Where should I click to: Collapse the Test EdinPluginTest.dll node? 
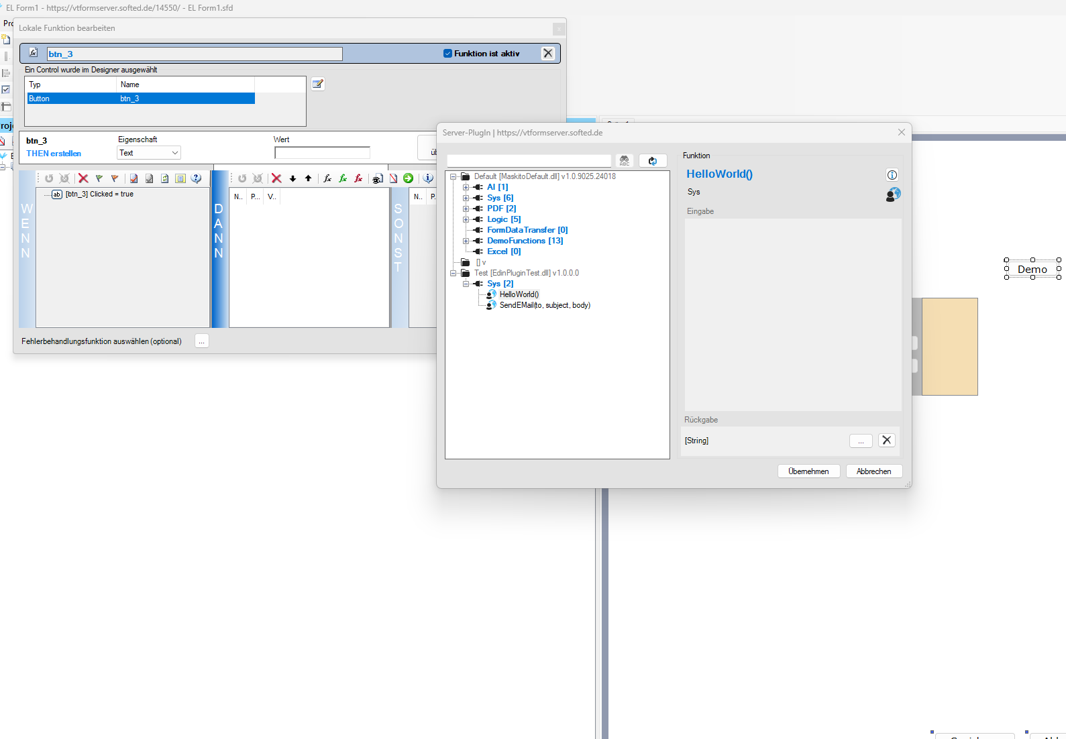[454, 273]
